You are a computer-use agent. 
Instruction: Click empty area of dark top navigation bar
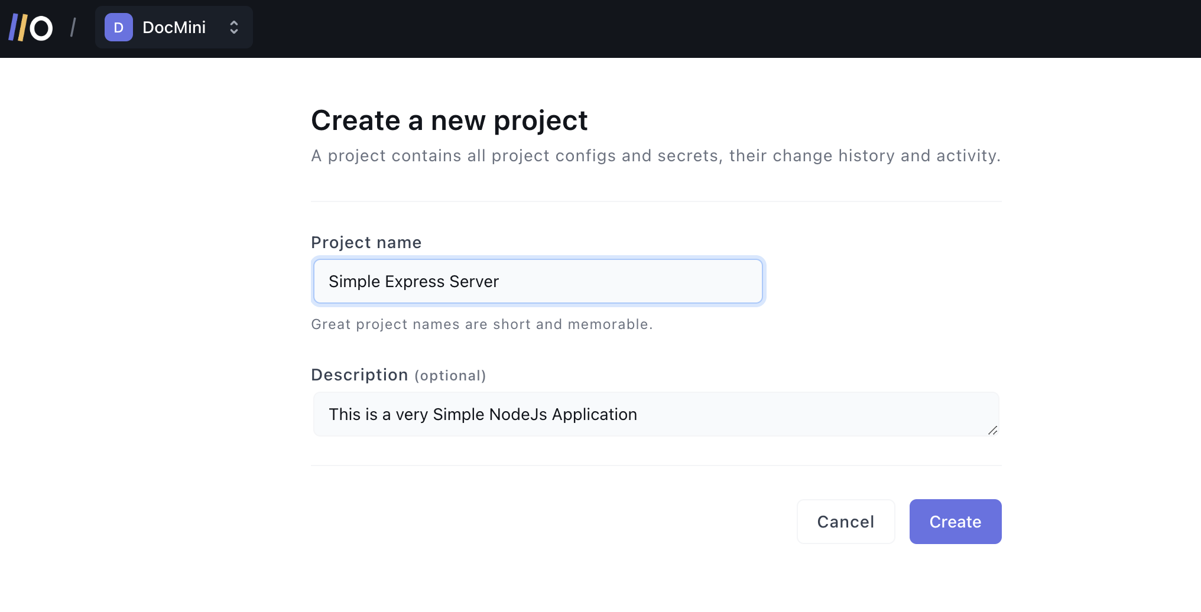point(709,28)
